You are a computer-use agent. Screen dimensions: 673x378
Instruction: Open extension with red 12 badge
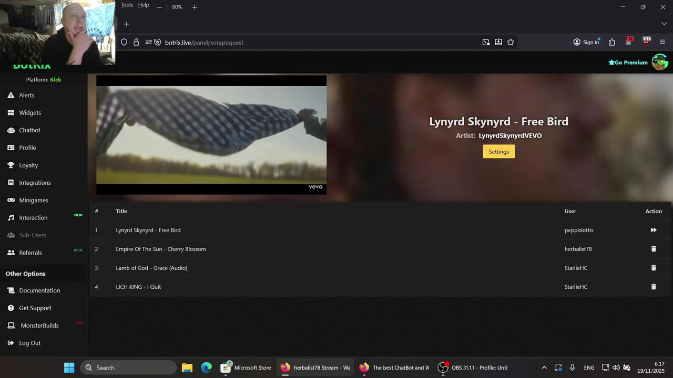[x=629, y=42]
